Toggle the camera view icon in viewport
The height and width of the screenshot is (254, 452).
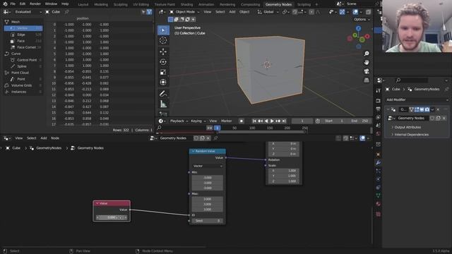coord(367,71)
